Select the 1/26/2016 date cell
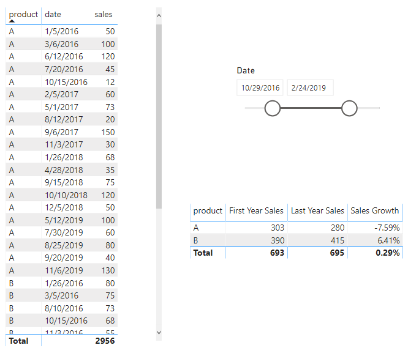The width and height of the screenshot is (419, 356). point(64,283)
